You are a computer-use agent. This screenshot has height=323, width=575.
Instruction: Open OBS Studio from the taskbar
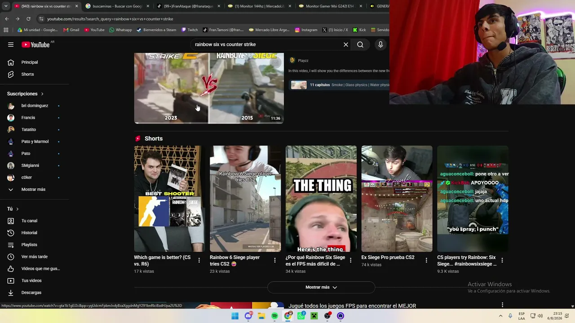[x=327, y=316]
